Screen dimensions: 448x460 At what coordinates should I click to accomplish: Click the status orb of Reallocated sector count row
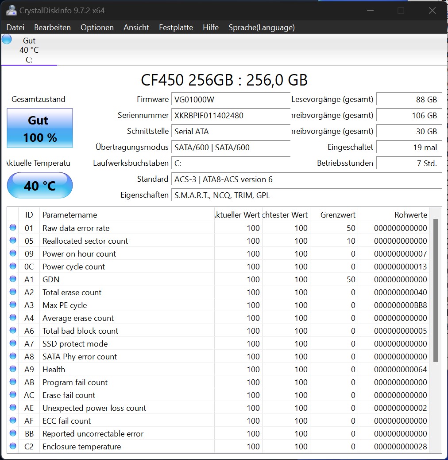click(x=13, y=240)
